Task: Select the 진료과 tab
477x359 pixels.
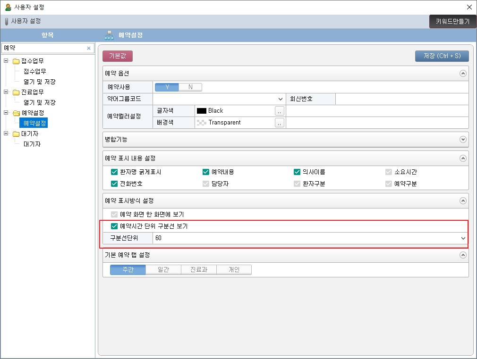Action: click(198, 270)
